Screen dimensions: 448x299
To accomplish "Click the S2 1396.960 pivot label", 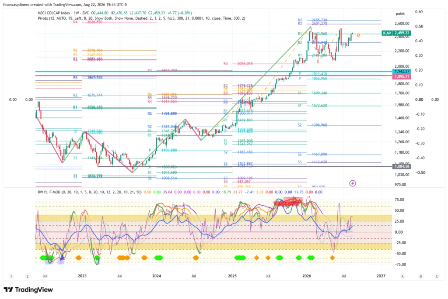I will (312, 125).
